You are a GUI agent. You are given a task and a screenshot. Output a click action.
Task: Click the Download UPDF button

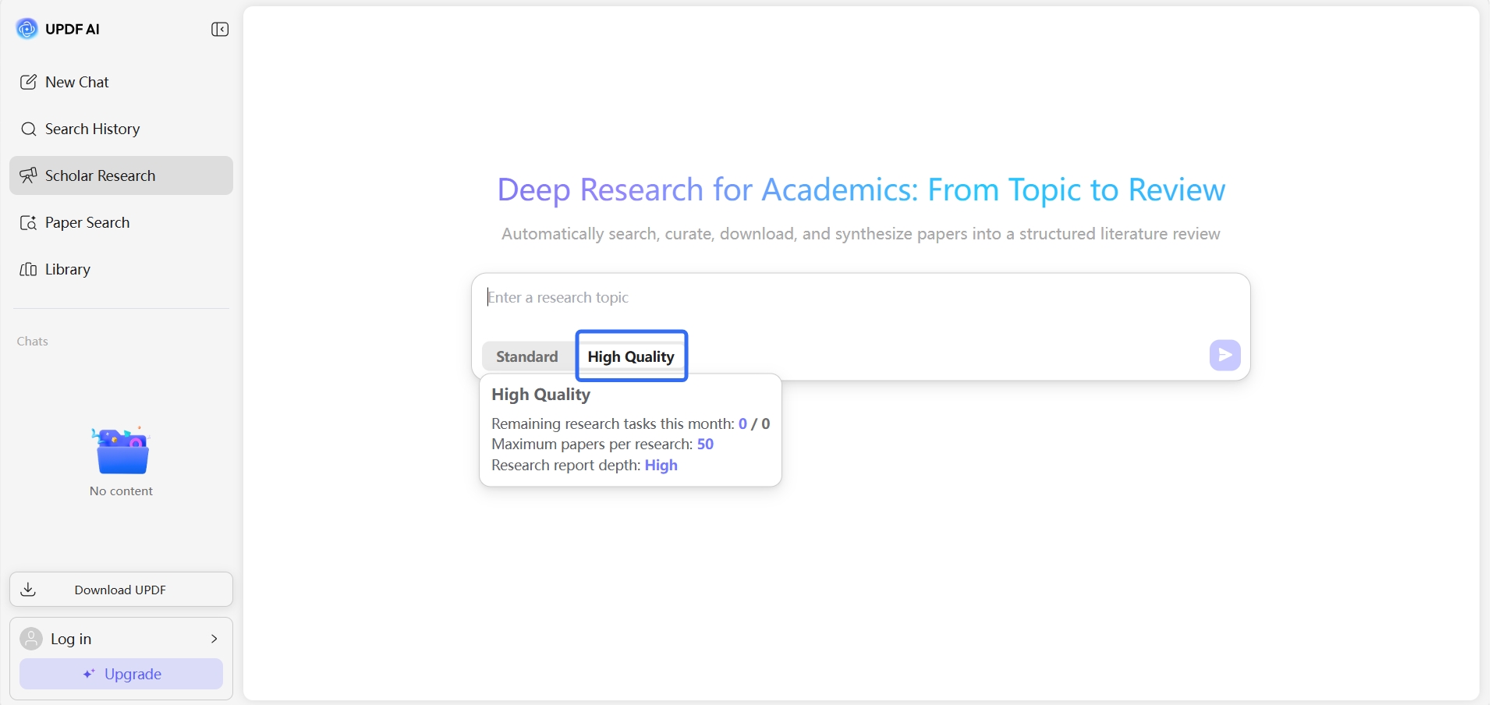point(121,590)
